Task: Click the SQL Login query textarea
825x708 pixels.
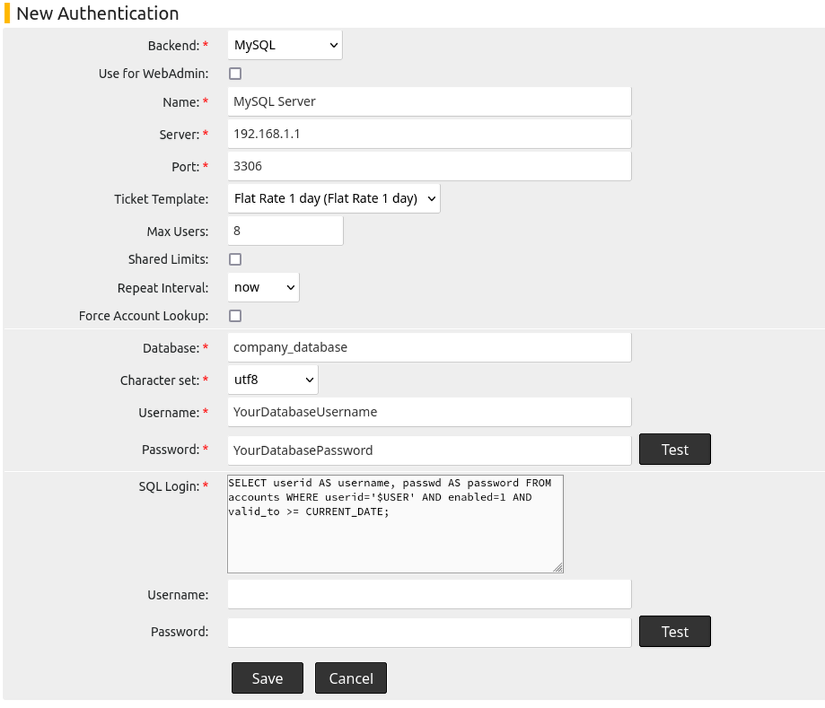Action: [395, 522]
